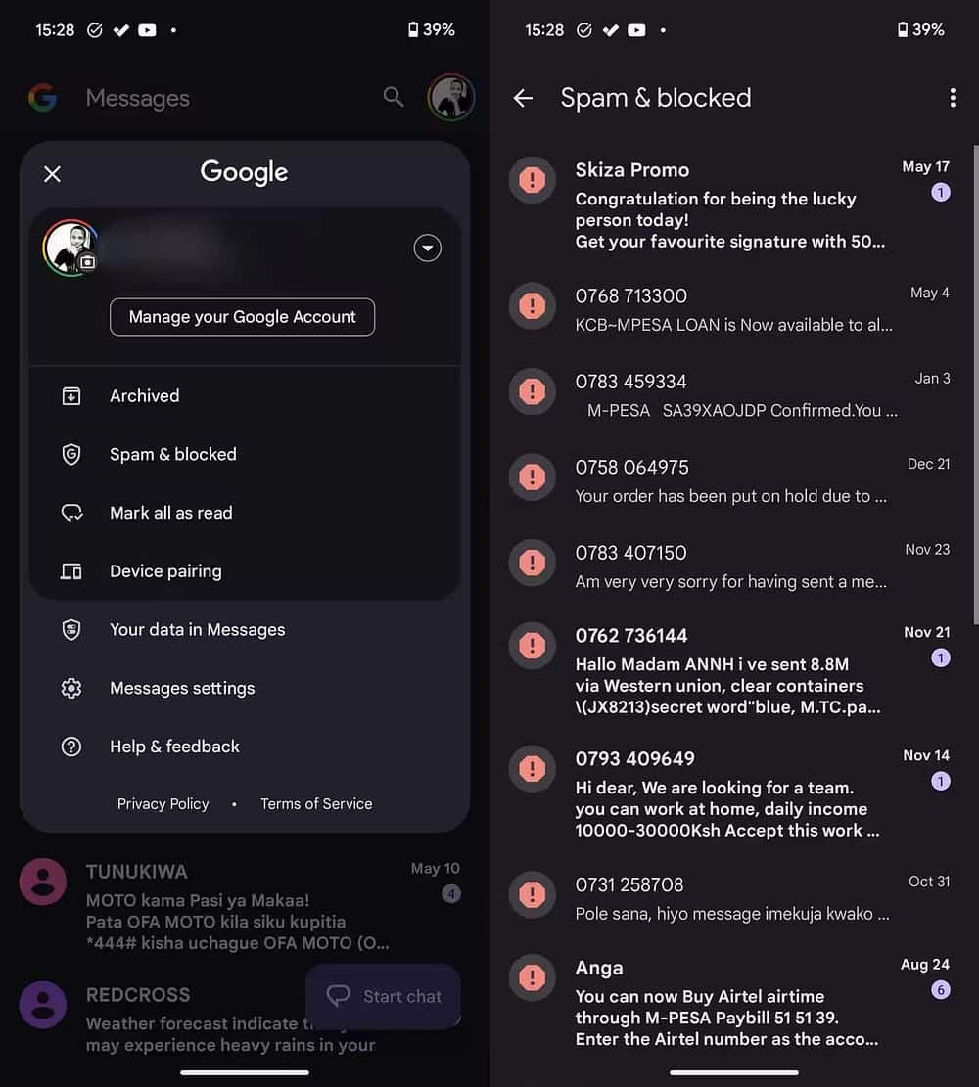Select Spam & blocked menu entry
This screenshot has width=979, height=1087.
172,454
